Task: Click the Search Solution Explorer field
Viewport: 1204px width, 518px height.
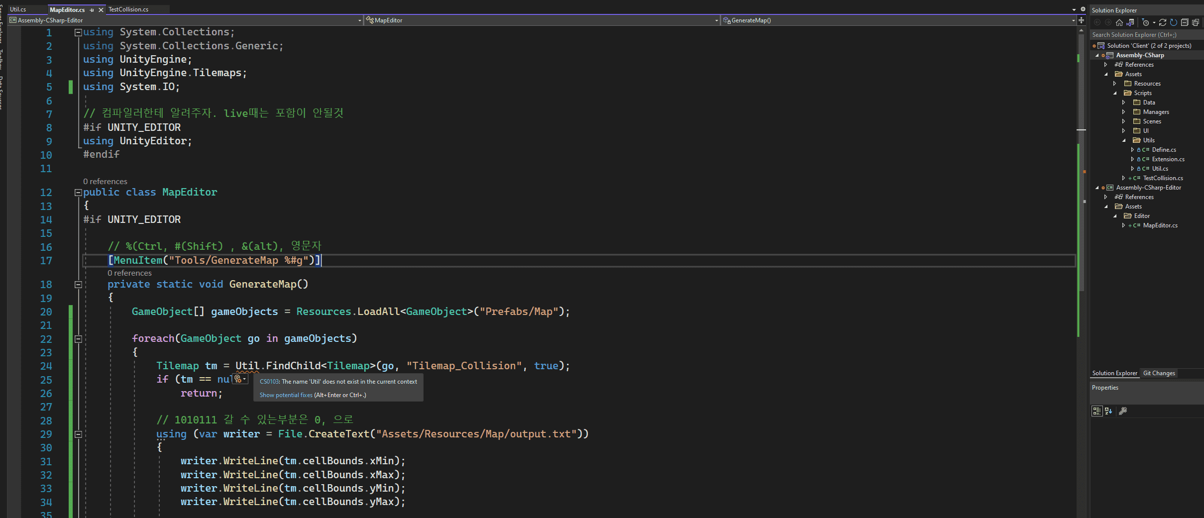Action: (1145, 35)
